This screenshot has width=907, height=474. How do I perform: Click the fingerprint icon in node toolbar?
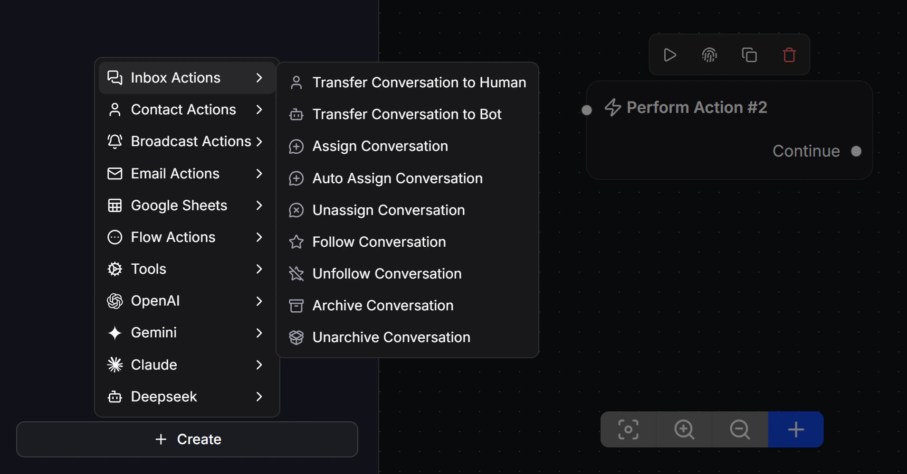[x=709, y=55]
